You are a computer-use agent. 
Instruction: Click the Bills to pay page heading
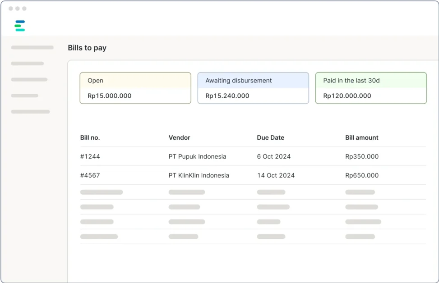(87, 48)
